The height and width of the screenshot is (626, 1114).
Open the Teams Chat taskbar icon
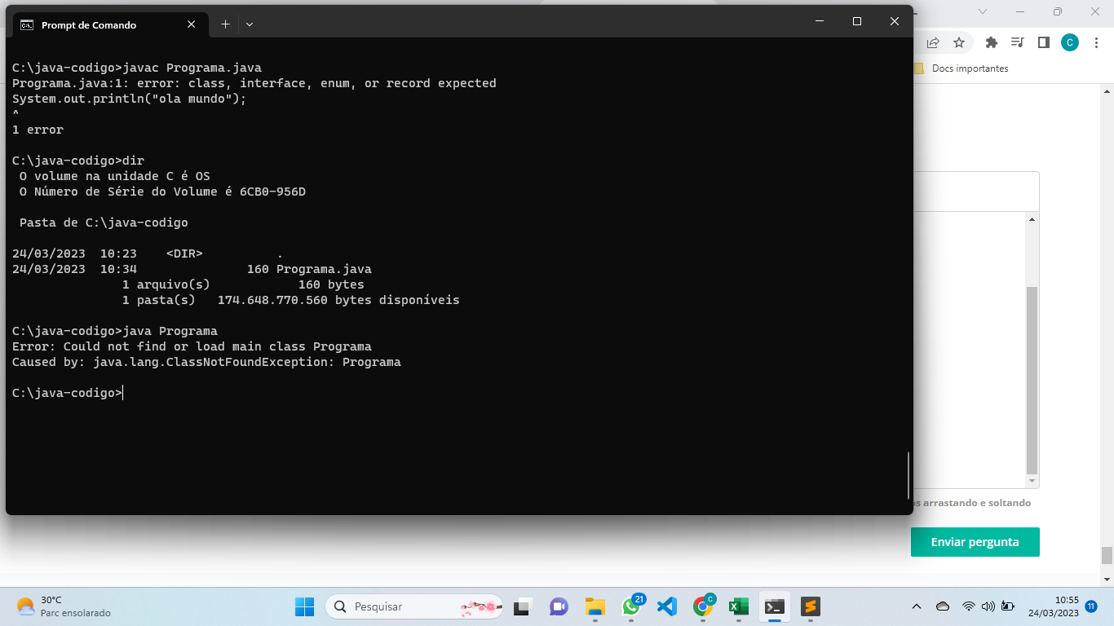click(x=559, y=606)
